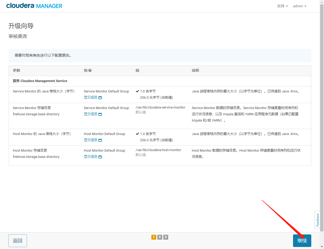Image resolution: width=324 pixels, height=249 pixels.
Task: Go to wizard step 3
Action: click(166, 237)
